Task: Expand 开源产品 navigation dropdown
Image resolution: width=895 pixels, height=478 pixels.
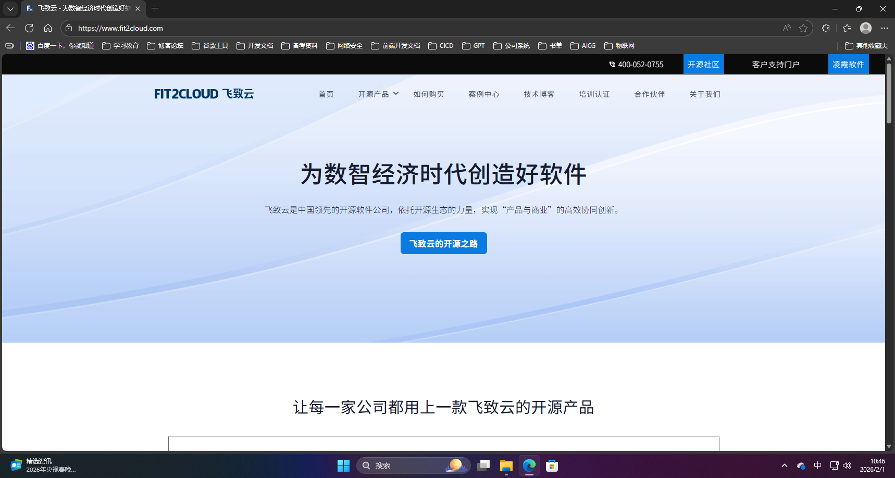Action: tap(378, 94)
